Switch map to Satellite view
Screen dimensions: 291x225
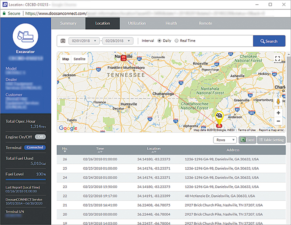[x=79, y=59]
